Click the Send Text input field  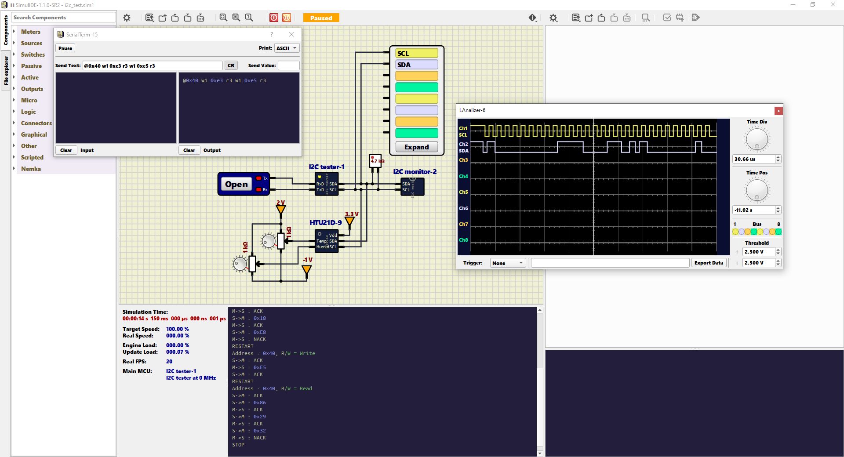(x=153, y=65)
